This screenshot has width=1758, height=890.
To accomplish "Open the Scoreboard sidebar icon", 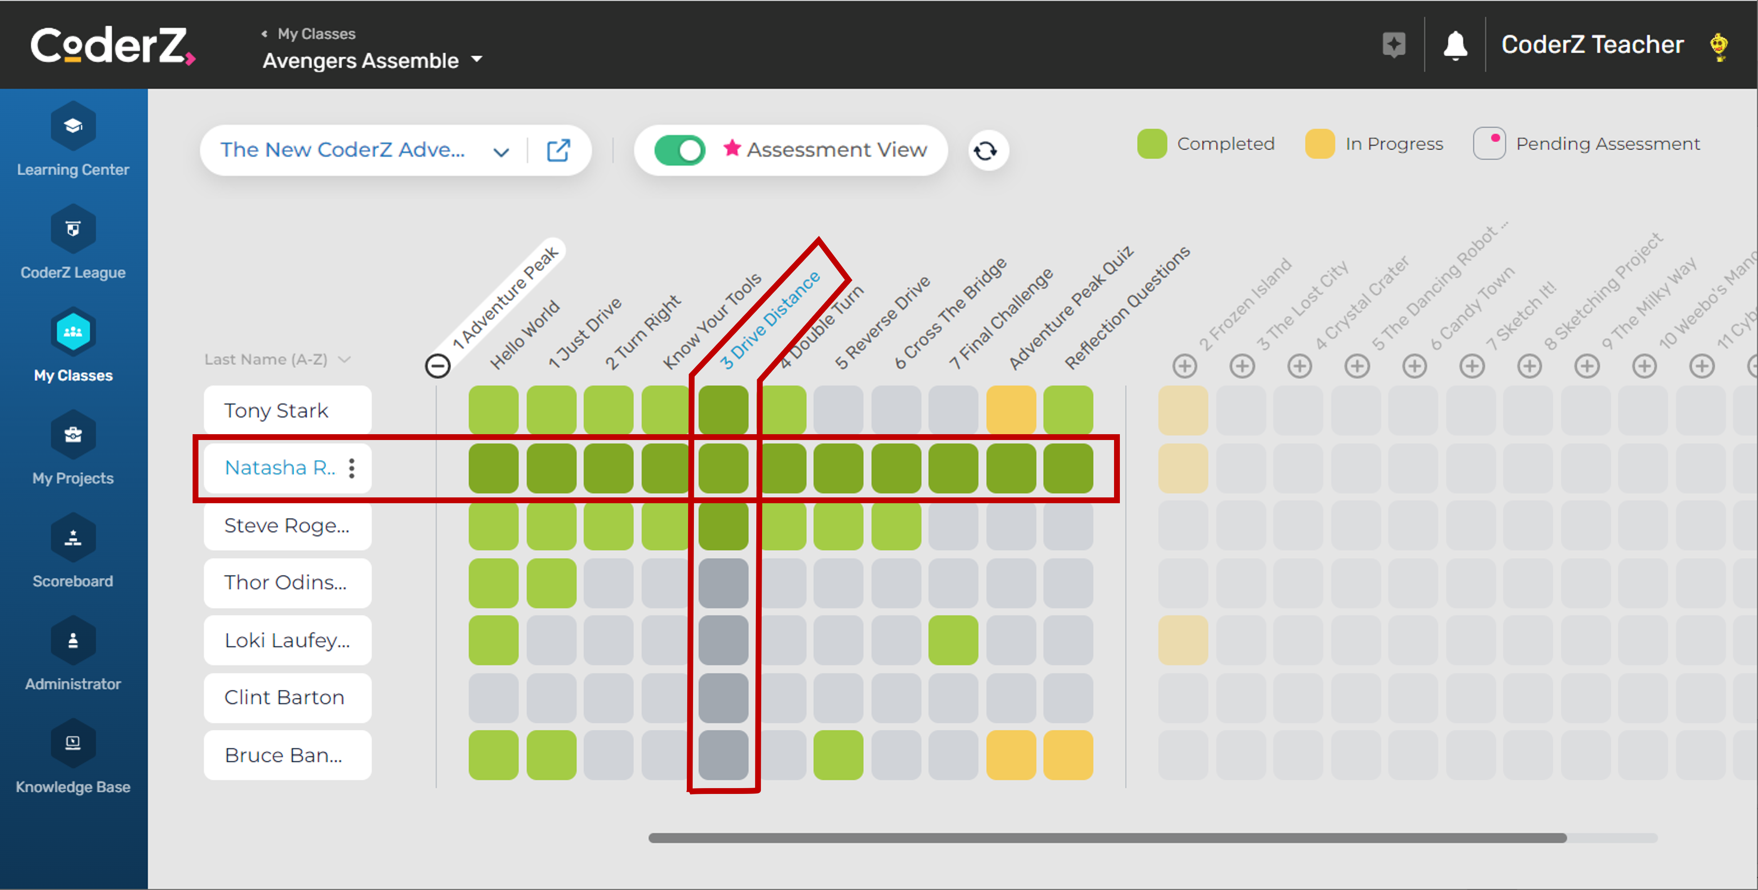I will pos(73,538).
